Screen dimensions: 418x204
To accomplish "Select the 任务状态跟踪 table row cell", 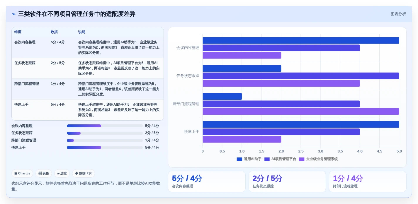I will tap(25, 63).
